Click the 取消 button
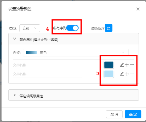The width and height of the screenshot is (146, 122). click(x=114, y=114)
